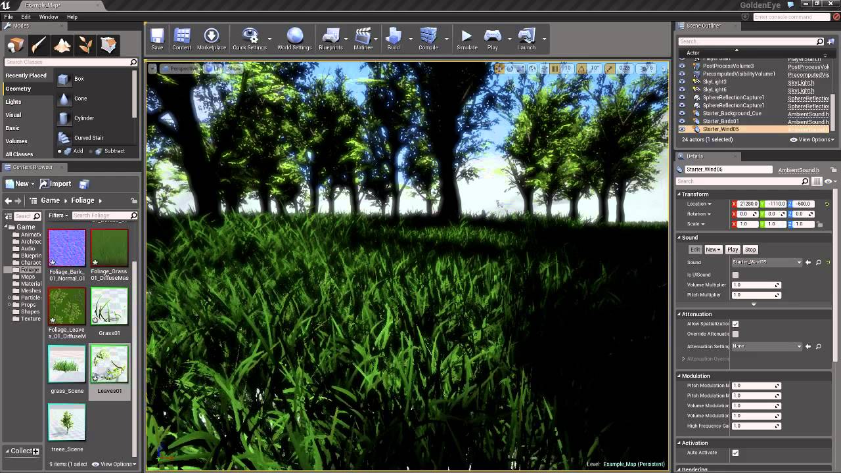Open the Help menu
Image resolution: width=841 pixels, height=473 pixels.
click(x=72, y=17)
